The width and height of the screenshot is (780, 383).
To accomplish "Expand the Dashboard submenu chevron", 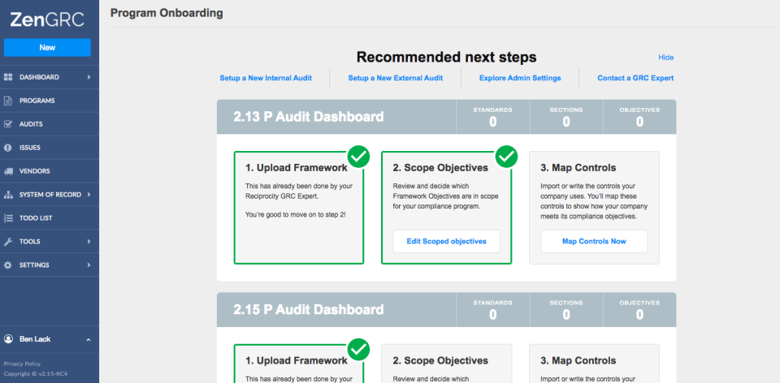I will tap(89, 77).
